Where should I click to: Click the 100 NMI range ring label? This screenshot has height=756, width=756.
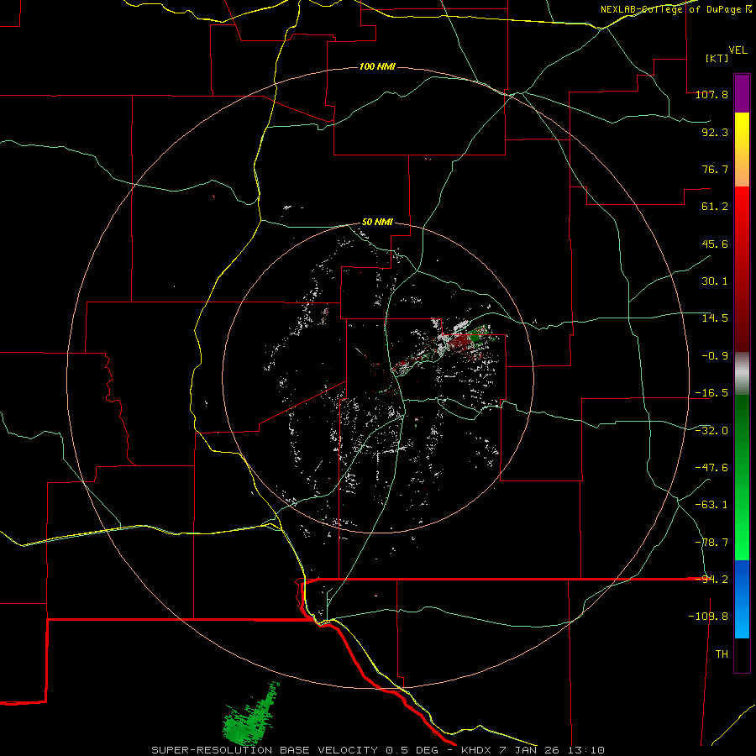pos(377,66)
